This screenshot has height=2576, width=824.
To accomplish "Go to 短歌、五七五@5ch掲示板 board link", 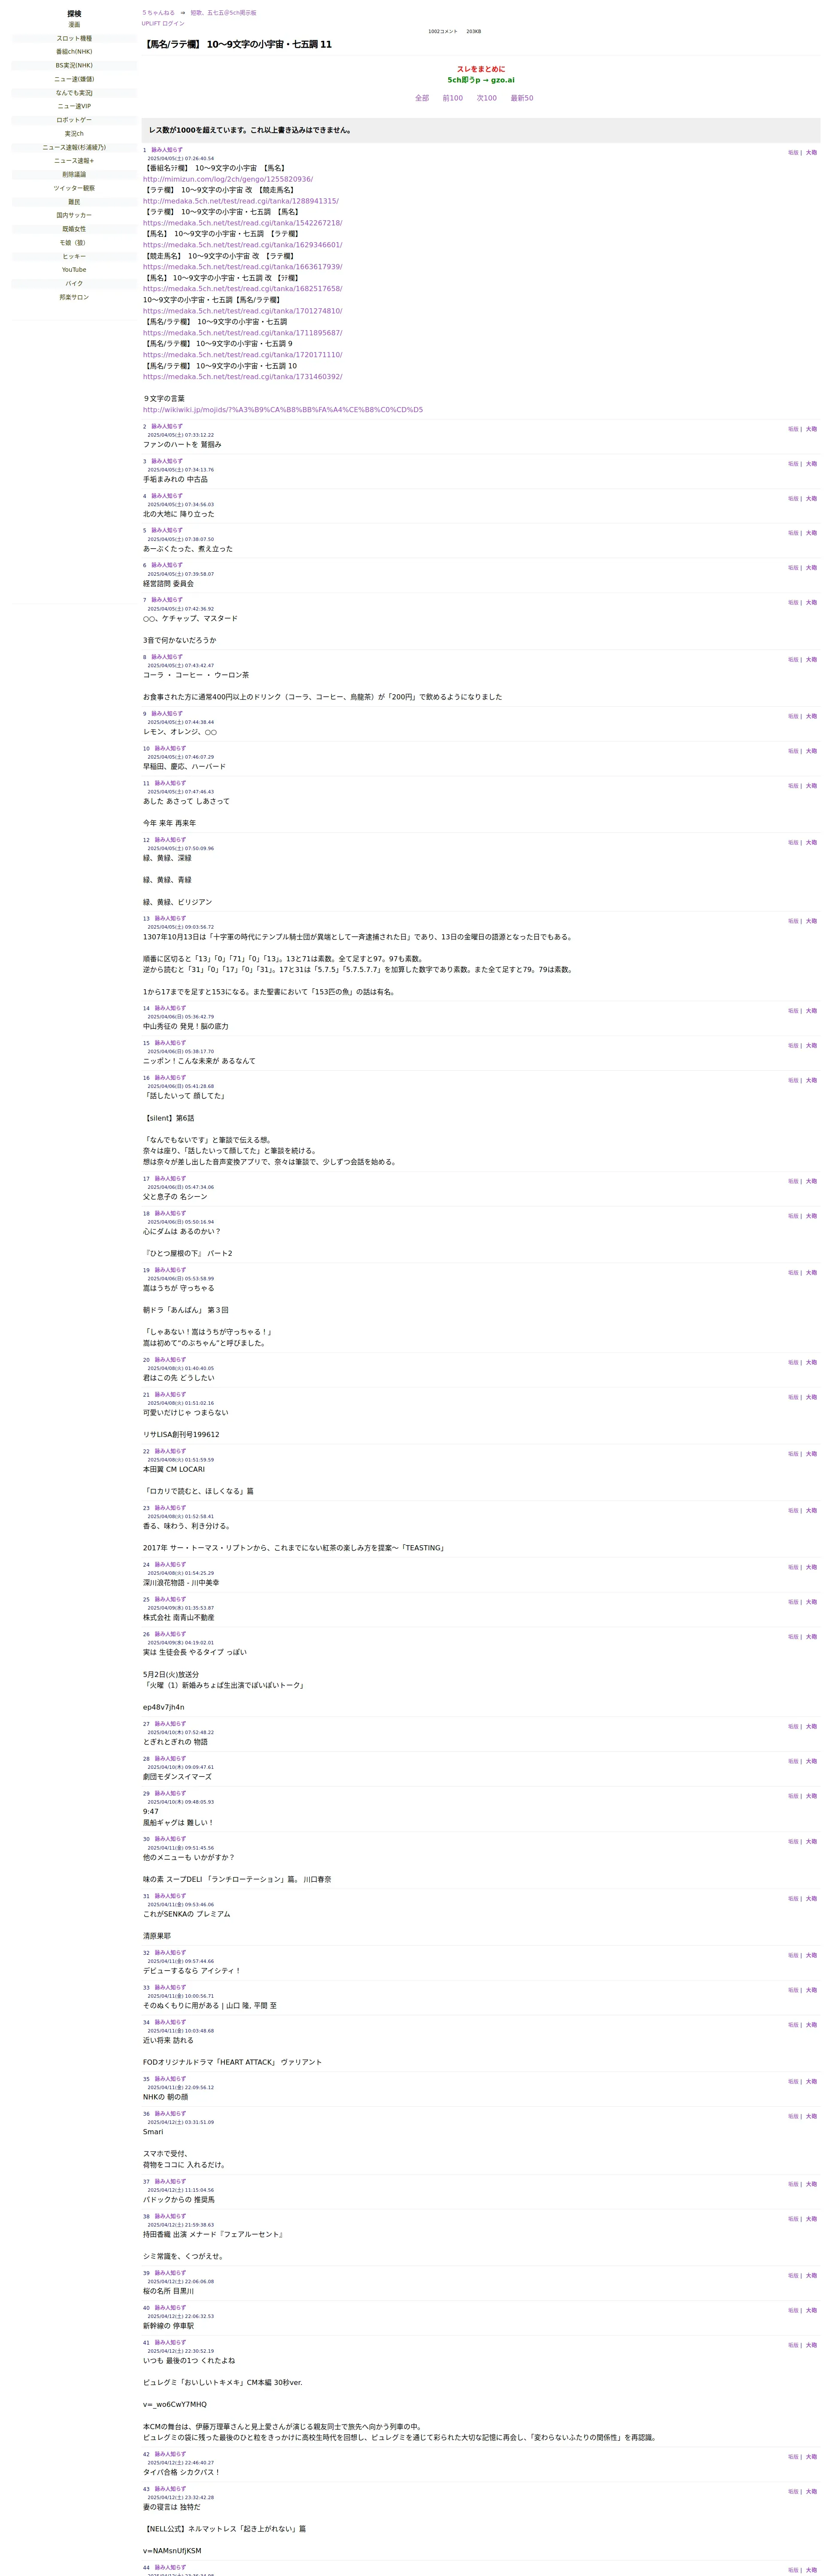I will click(x=223, y=13).
